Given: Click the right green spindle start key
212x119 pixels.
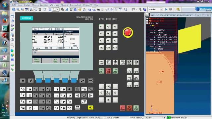Looking at the screenshot, I should click(x=115, y=71).
